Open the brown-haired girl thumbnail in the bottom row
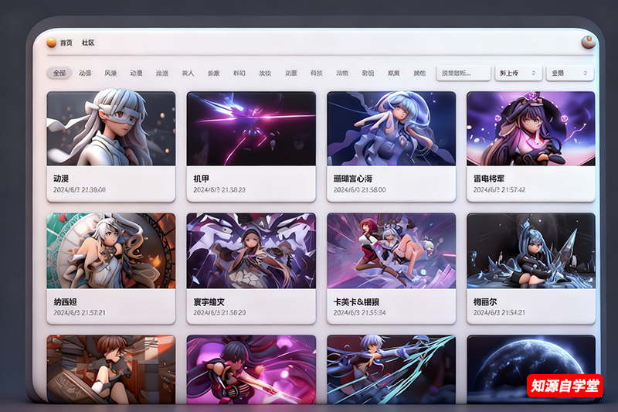Viewport: 618px width, 412px height. click(x=111, y=369)
